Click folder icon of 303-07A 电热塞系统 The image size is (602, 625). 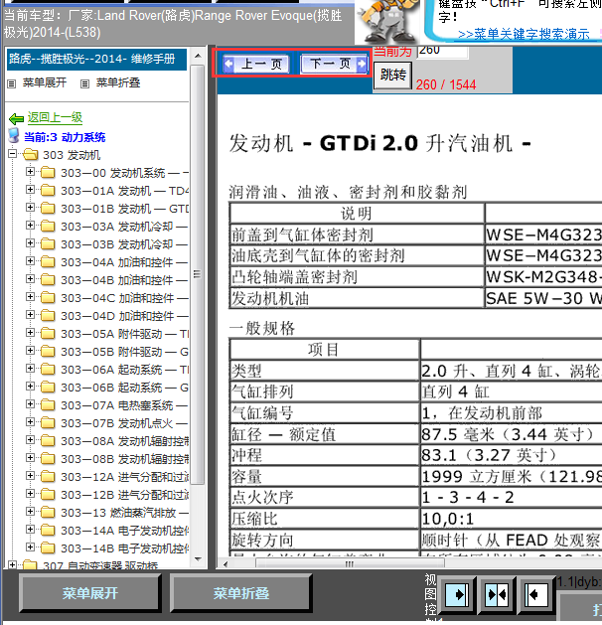48,405
